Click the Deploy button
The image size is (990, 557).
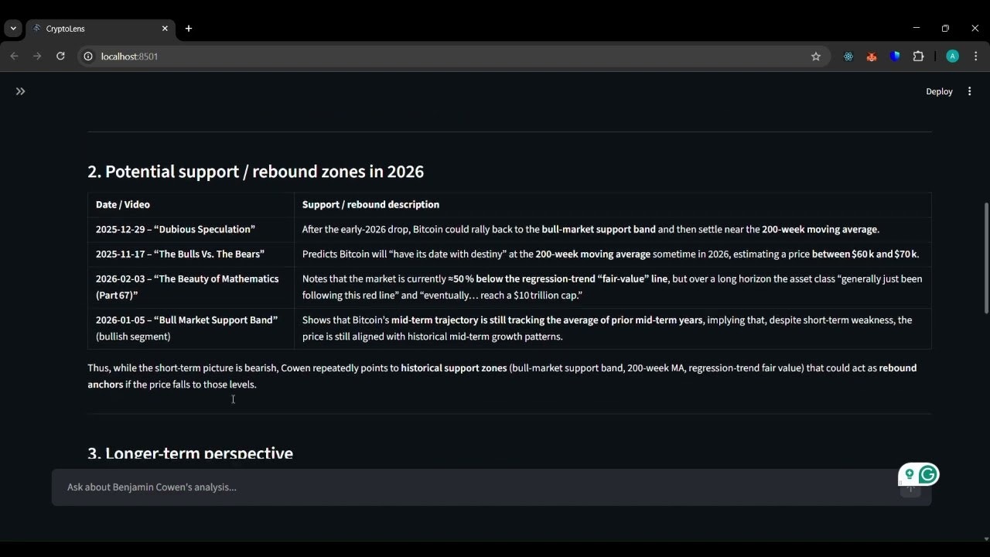pyautogui.click(x=939, y=91)
